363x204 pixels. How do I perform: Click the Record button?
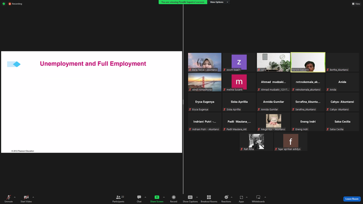click(174, 198)
